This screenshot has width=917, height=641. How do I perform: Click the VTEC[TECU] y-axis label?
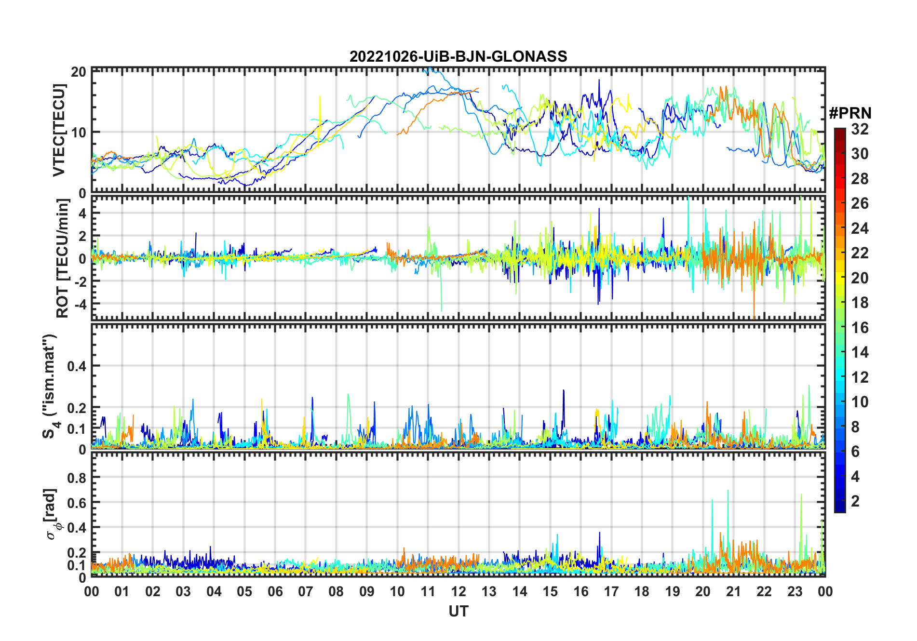[x=59, y=130]
